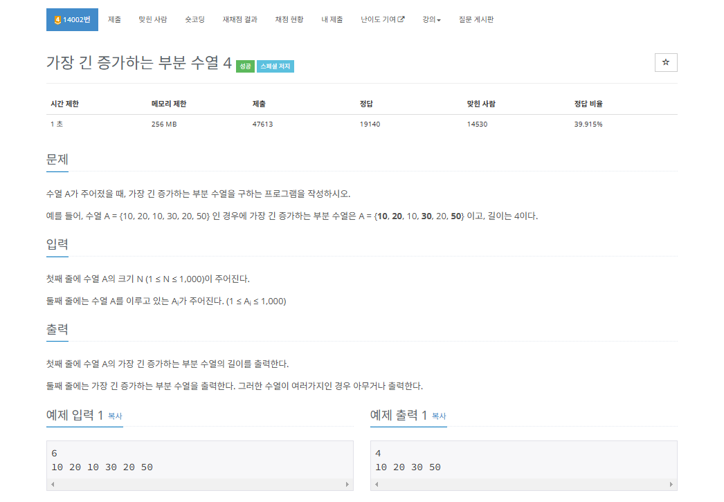Click right scroll arrow of example output box
This screenshot has width=724, height=502.
click(x=671, y=484)
